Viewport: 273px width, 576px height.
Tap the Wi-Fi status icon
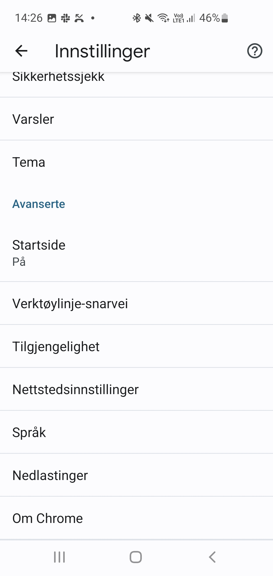[x=164, y=18]
